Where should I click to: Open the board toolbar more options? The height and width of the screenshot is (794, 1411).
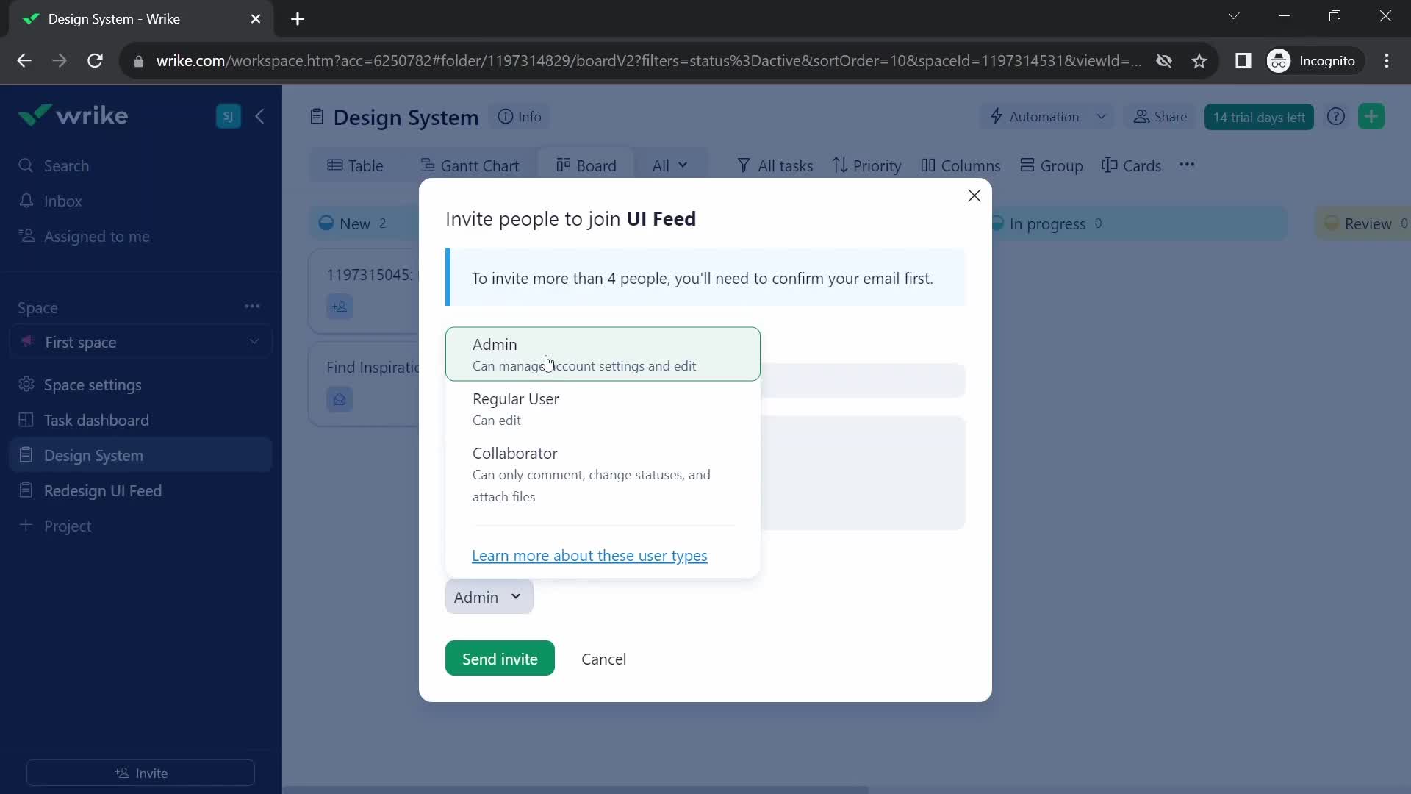1187,165
